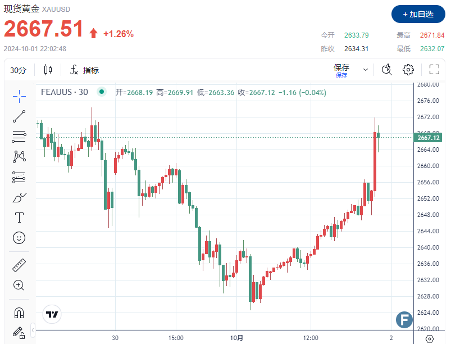Screen dimensions: 451x344
Task: Choose the brush drawing tool
Action: coord(19,198)
